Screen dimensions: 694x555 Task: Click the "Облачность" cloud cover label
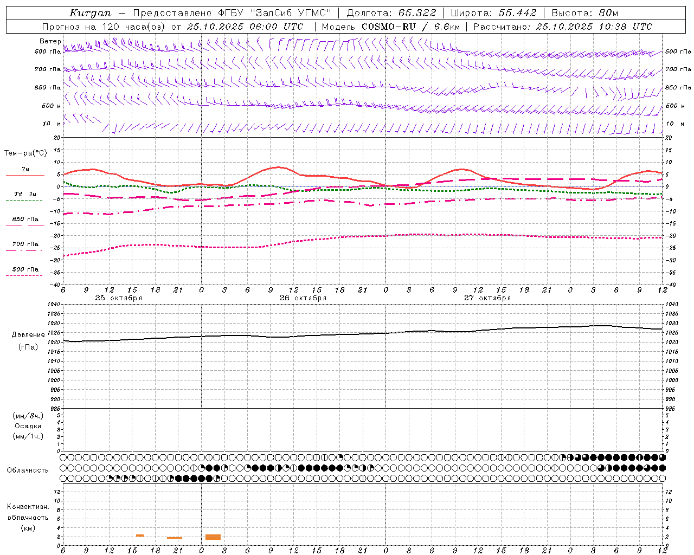point(28,470)
